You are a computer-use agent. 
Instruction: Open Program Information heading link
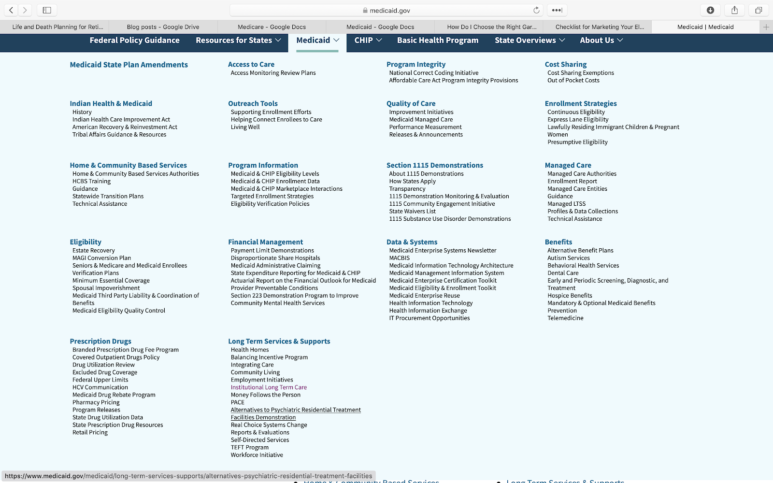pos(263,165)
